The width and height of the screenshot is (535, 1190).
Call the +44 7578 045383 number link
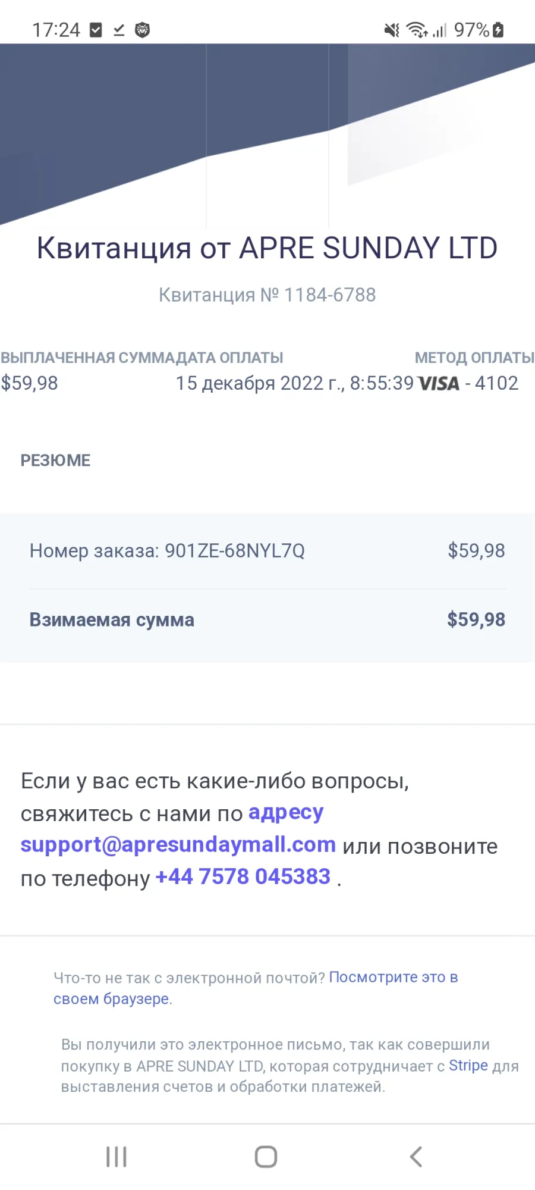[243, 876]
